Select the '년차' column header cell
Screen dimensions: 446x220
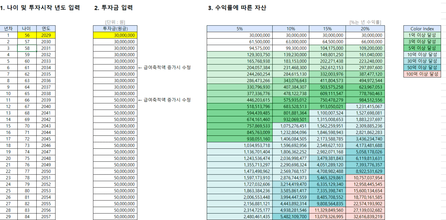pyautogui.click(x=9, y=29)
